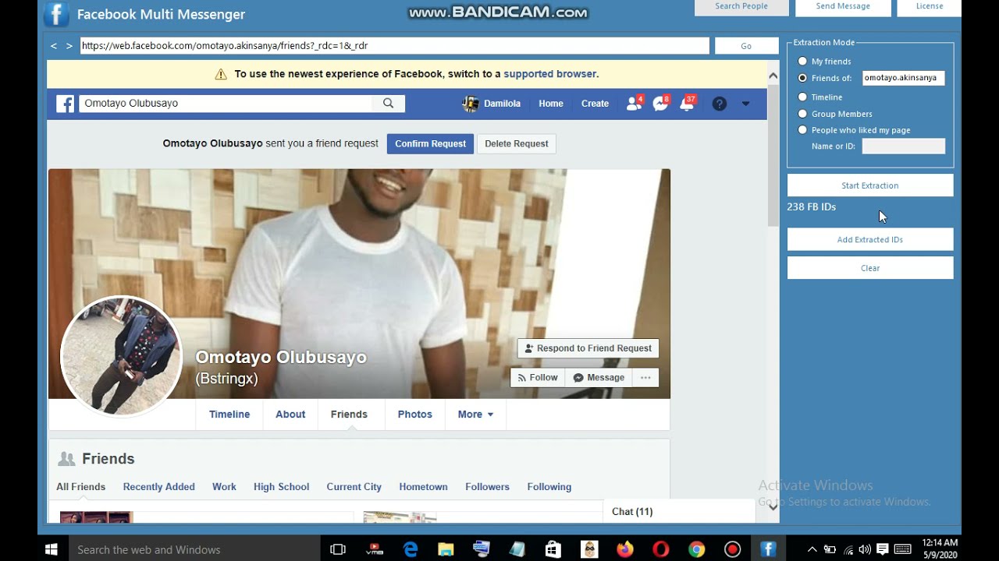
Task: Select the Friends of radio option
Action: click(802, 78)
